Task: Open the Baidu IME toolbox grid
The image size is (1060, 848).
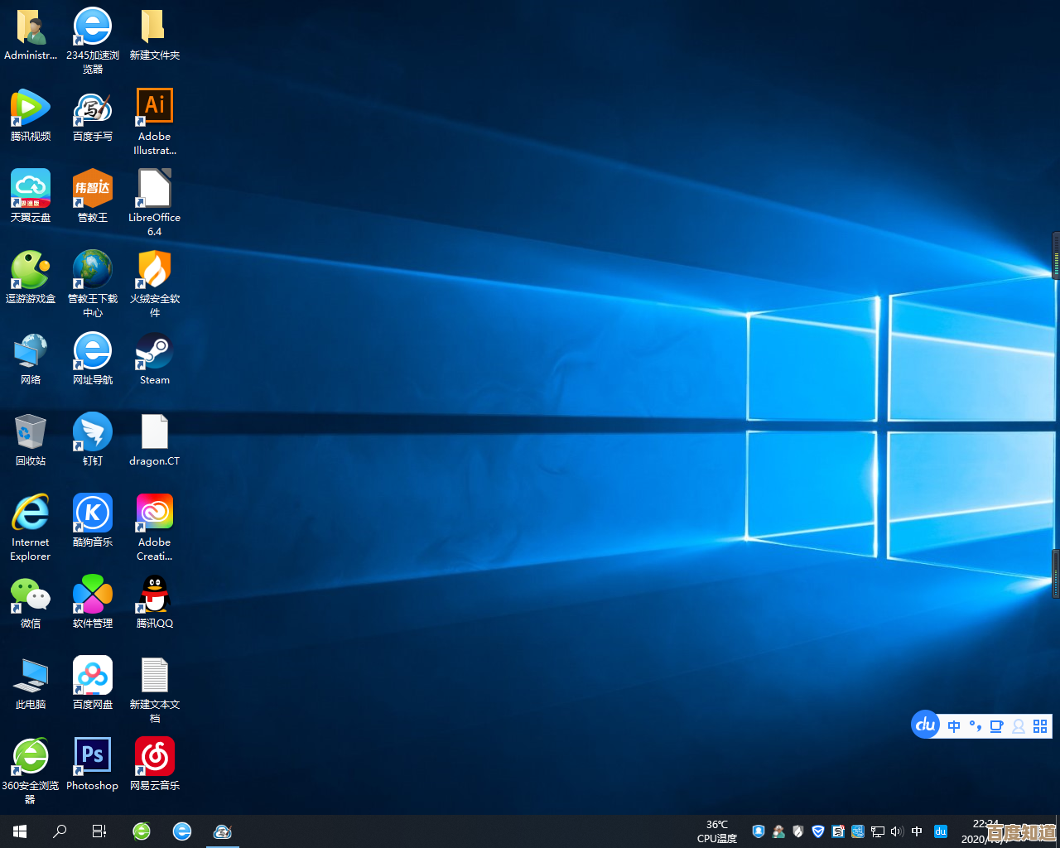Action: coord(1040,726)
